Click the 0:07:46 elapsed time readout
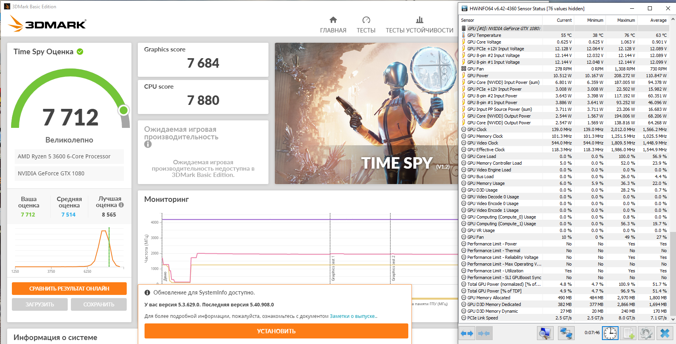 tap(592, 333)
